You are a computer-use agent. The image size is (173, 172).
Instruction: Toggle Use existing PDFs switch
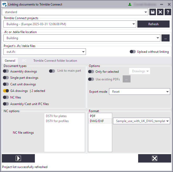point(91,79)
